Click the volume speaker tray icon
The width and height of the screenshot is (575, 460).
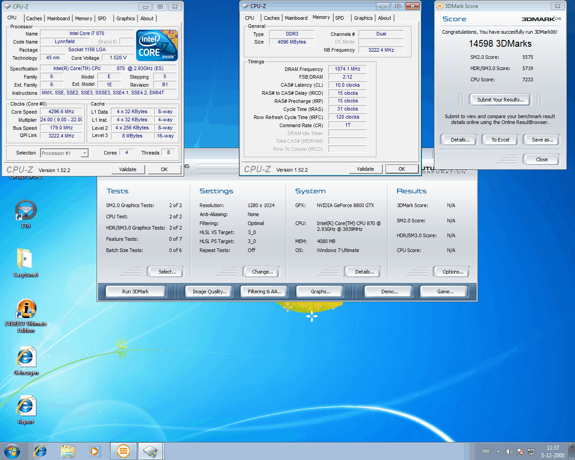coord(509,451)
